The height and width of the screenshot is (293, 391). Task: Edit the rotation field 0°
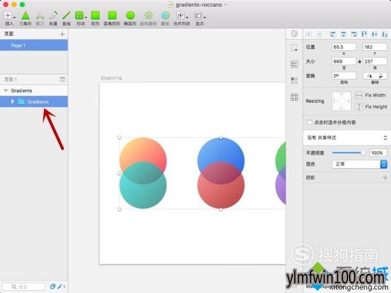(x=344, y=76)
